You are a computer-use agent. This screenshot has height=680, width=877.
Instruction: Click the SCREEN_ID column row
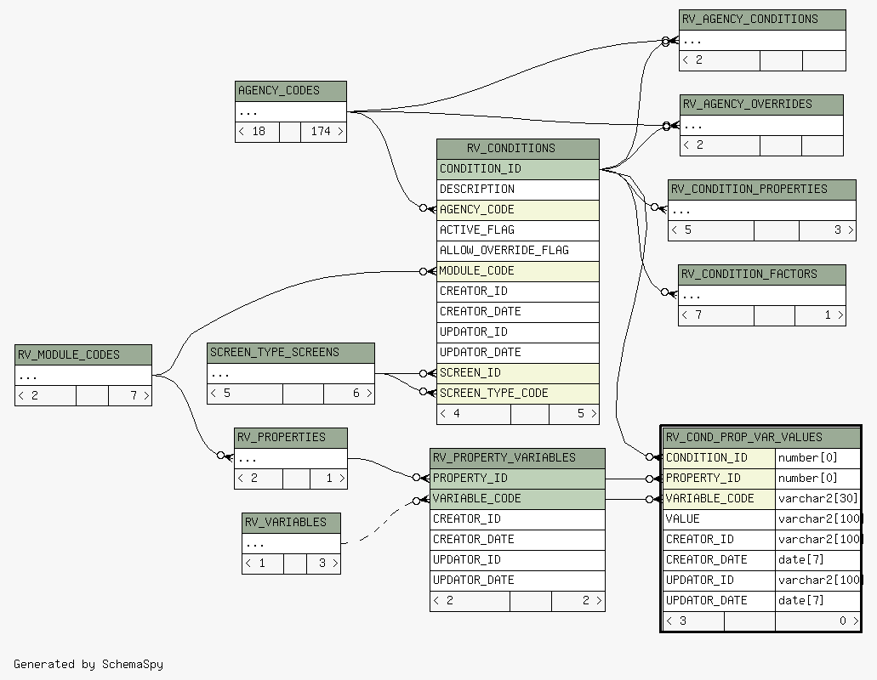(518, 373)
